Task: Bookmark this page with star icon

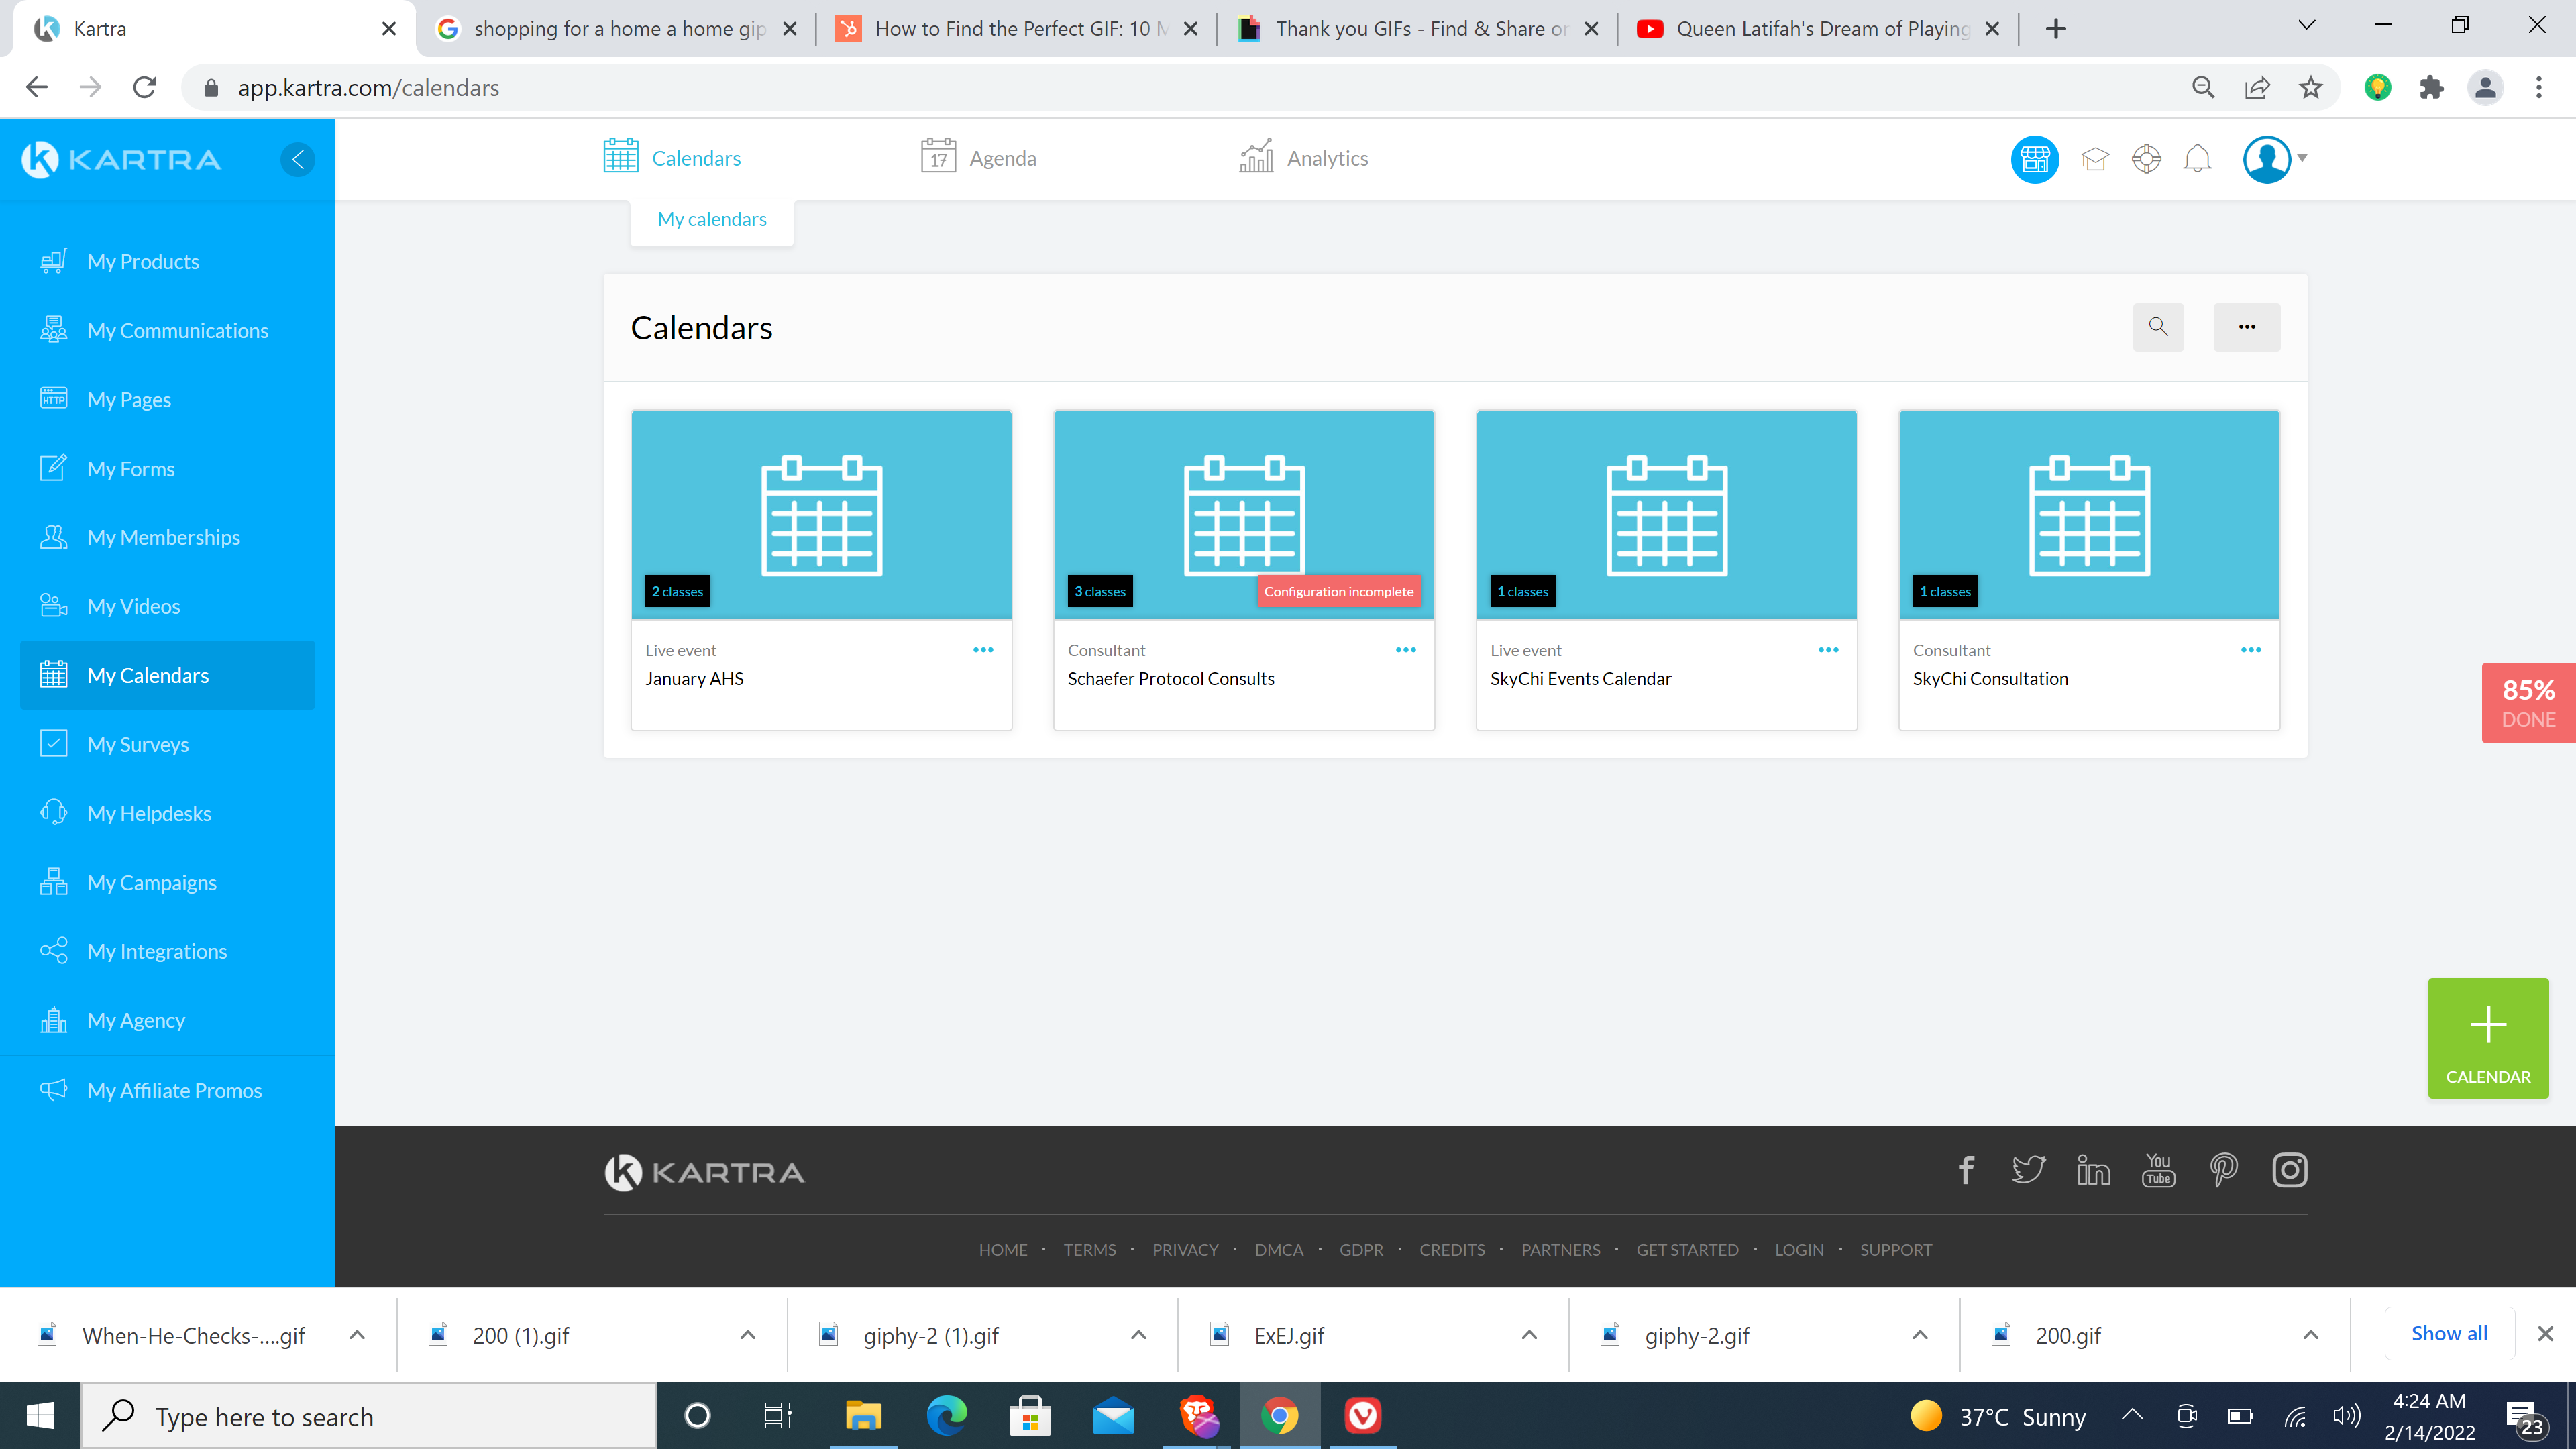Action: pos(2310,88)
